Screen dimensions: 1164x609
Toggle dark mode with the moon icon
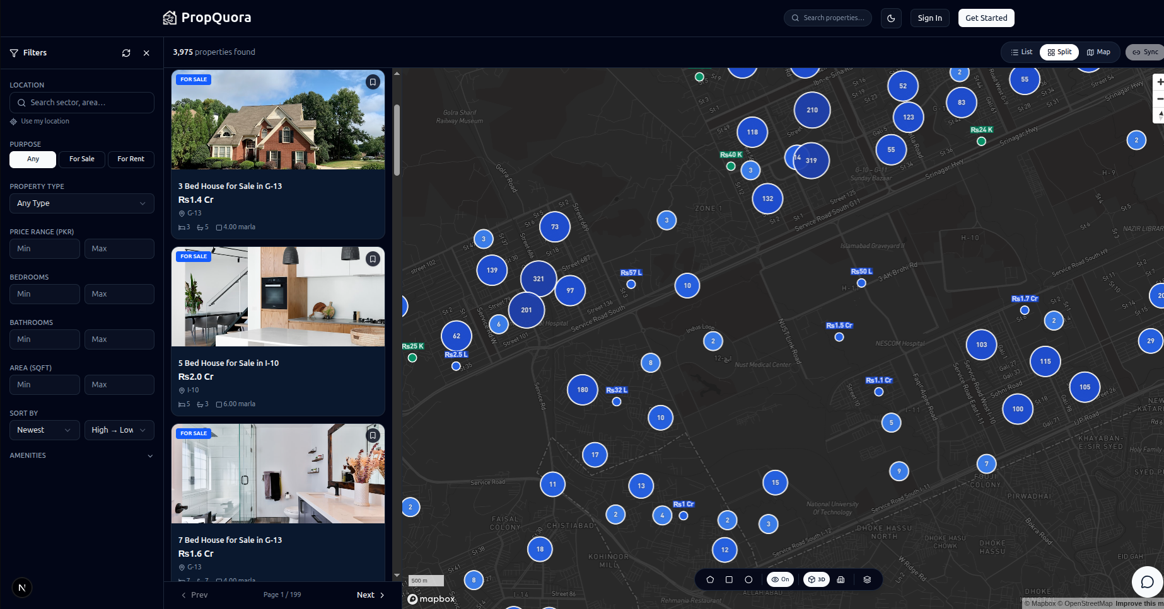coord(891,18)
